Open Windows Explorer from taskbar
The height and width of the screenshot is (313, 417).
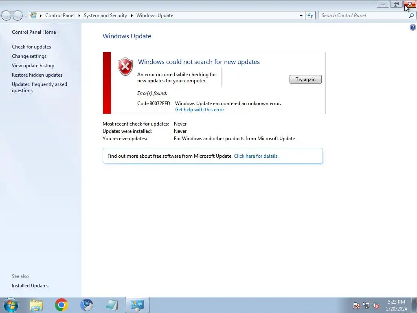pos(36,305)
